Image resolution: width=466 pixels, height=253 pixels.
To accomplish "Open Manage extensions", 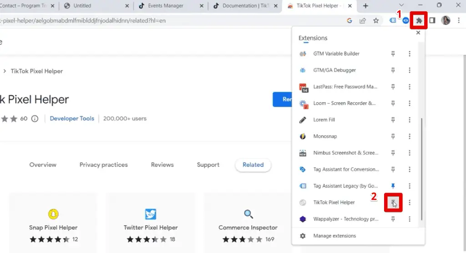I will (358, 236).
